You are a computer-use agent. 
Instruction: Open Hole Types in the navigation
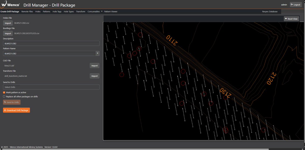[69, 12]
